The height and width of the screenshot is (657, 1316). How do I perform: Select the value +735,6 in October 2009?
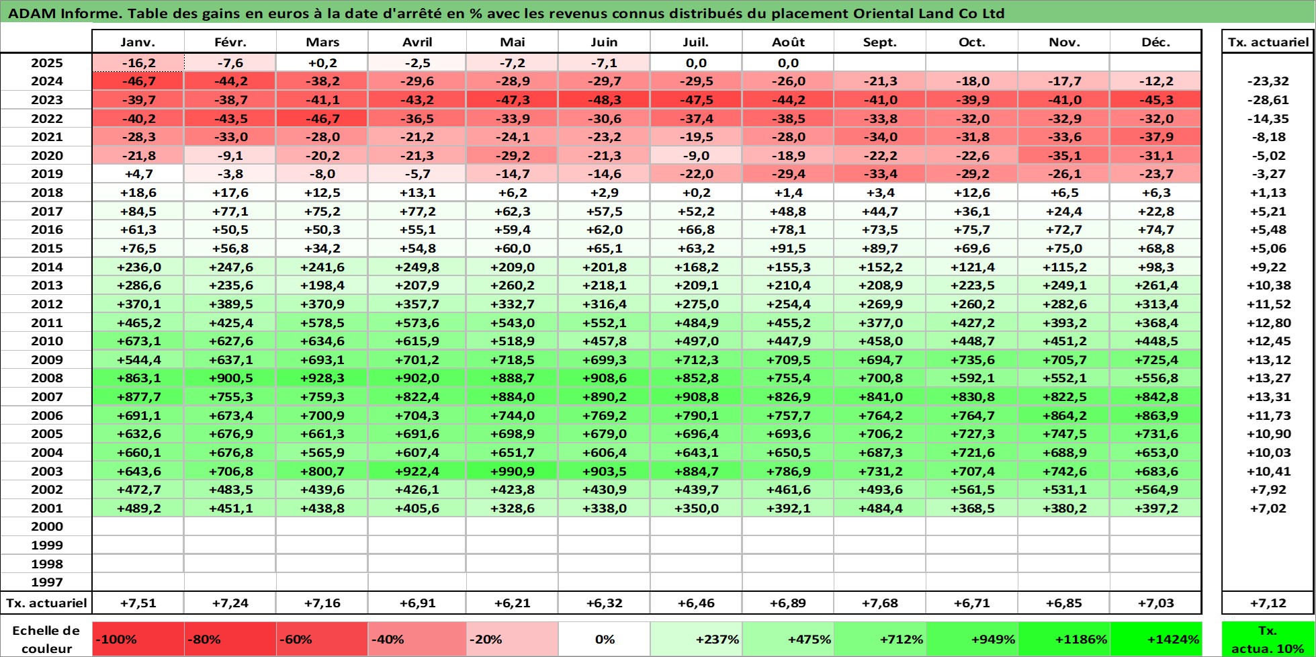(x=972, y=359)
